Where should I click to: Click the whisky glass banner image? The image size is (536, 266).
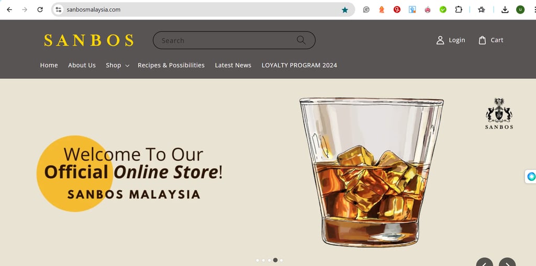point(371,172)
